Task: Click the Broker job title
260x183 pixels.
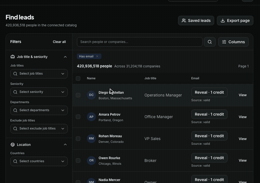Action: 150,161
